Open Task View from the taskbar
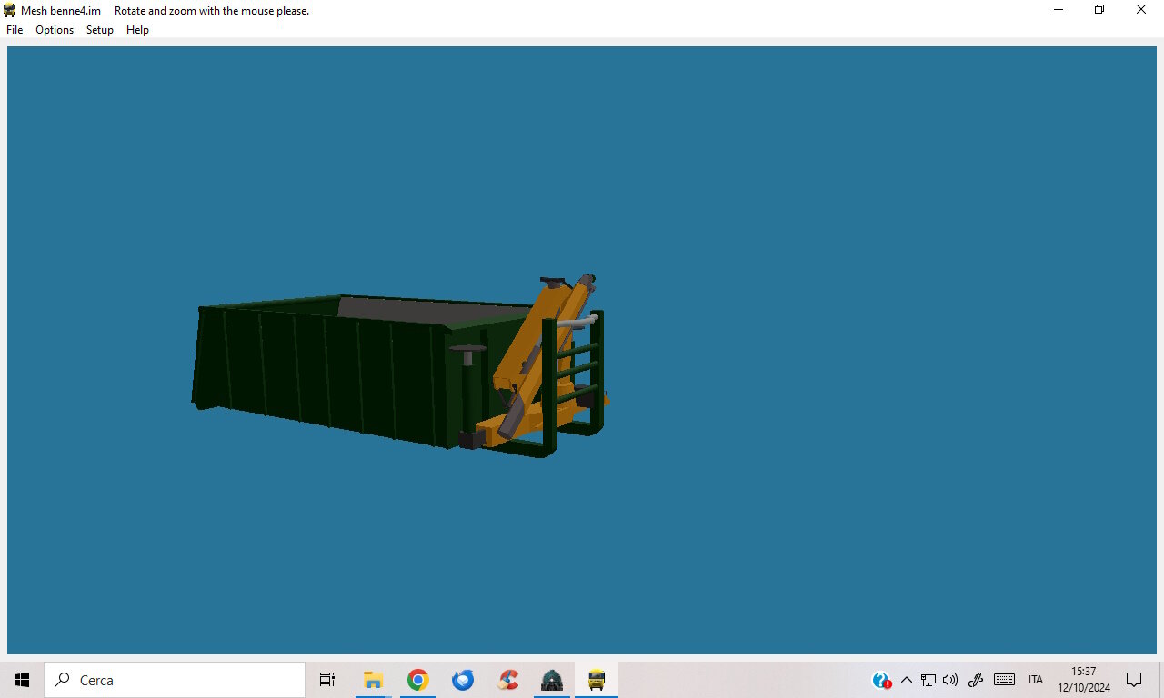1164x698 pixels. 327,680
